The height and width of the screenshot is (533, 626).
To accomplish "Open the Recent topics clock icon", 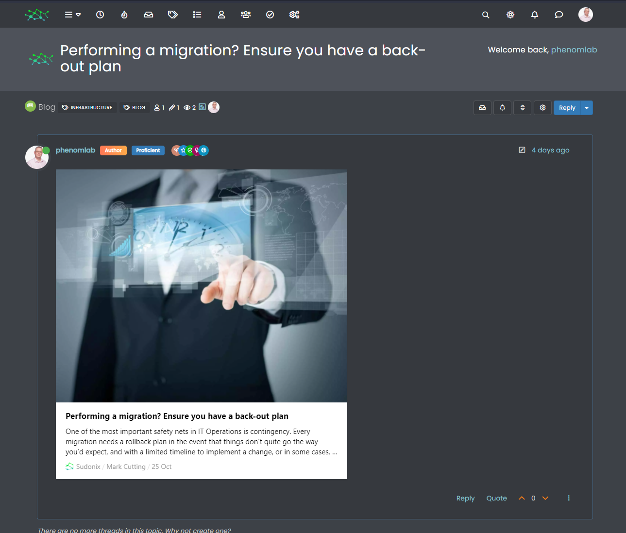I will tap(100, 15).
